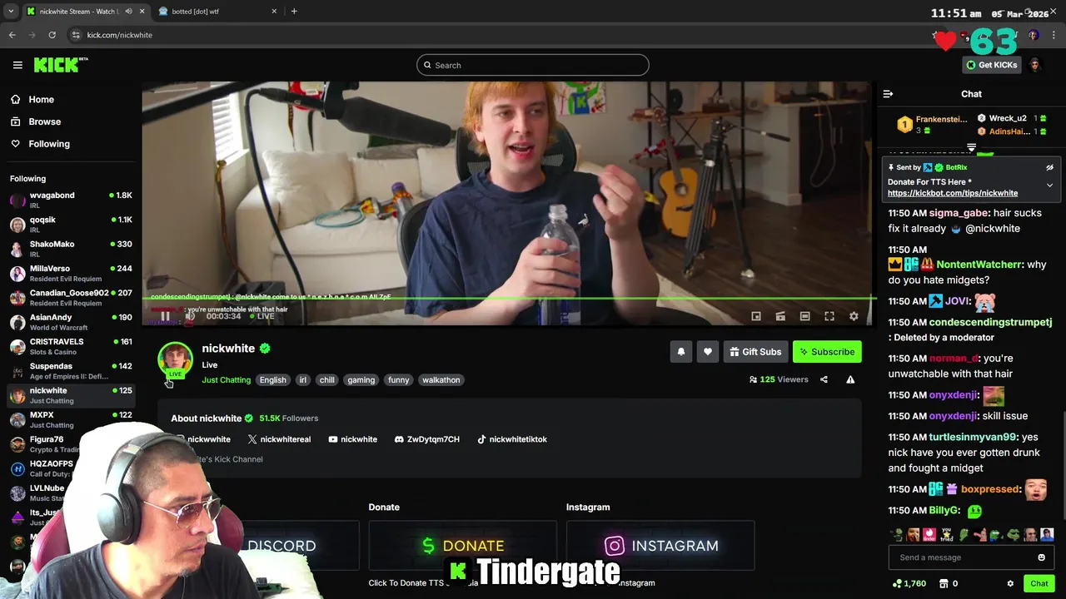Follow nickwhite with the heart button
The width and height of the screenshot is (1066, 599).
coord(708,352)
